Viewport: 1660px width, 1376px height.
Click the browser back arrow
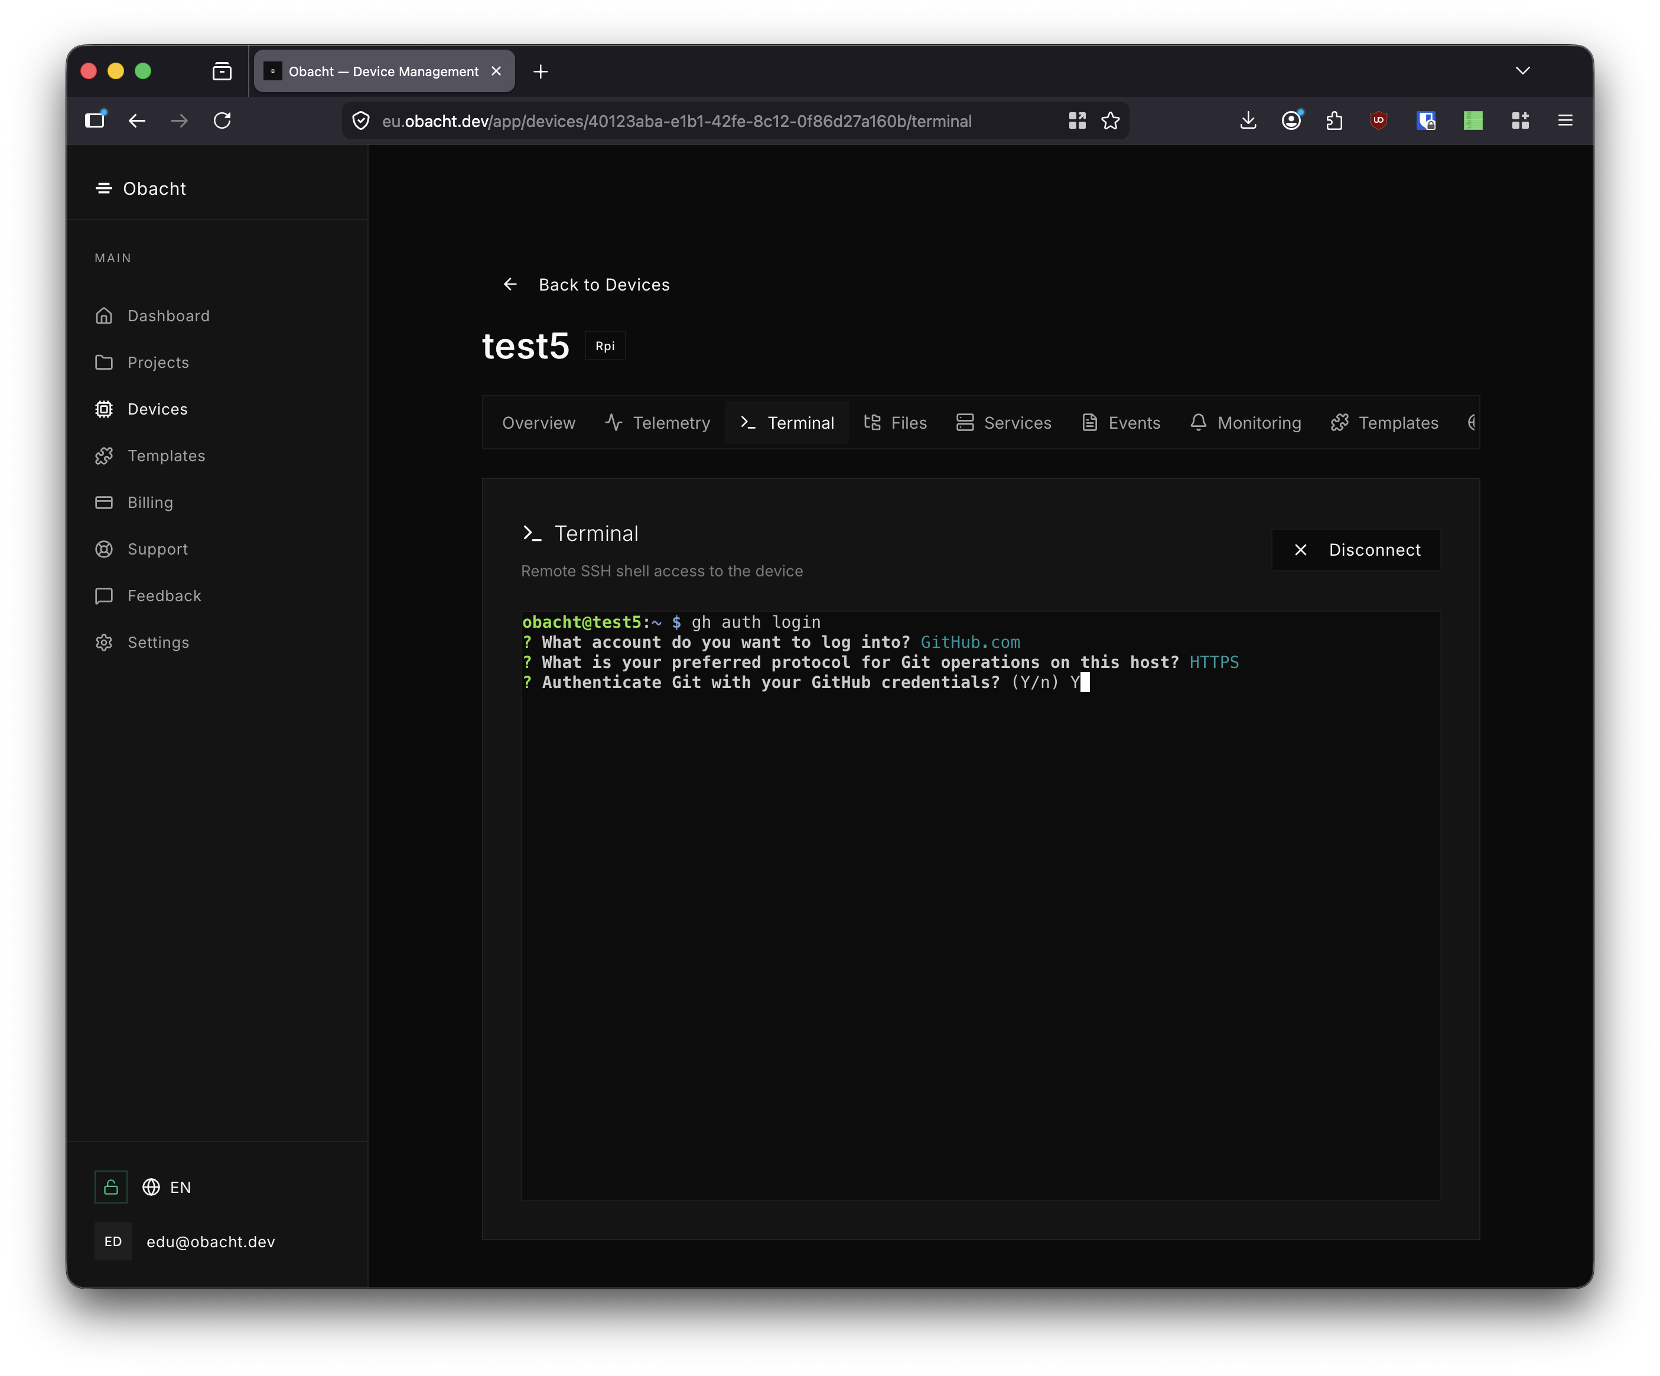(138, 121)
